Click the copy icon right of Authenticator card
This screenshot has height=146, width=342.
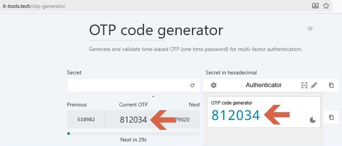coord(331,117)
